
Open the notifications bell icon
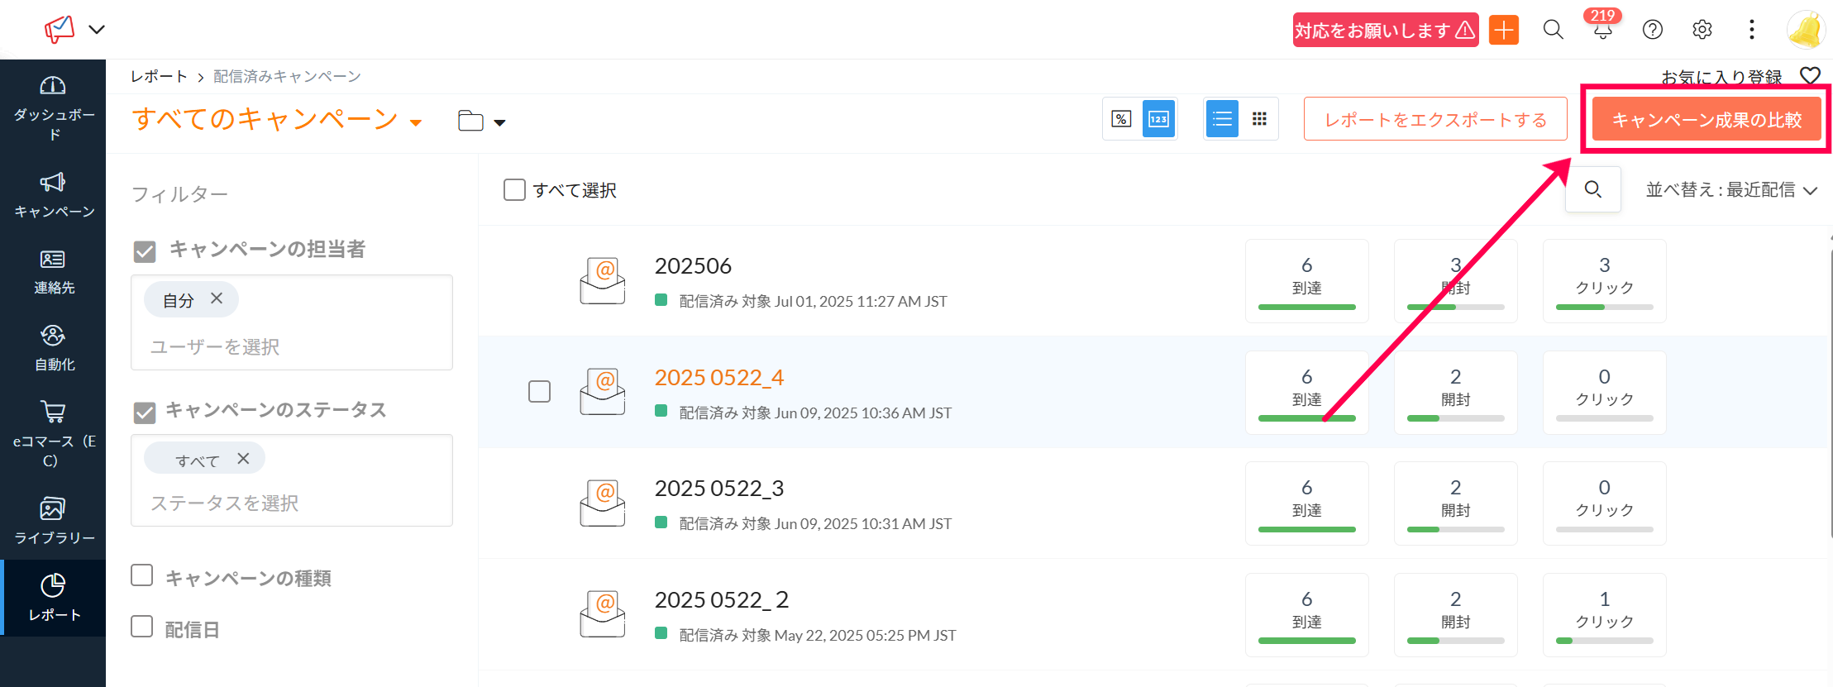pyautogui.click(x=1602, y=30)
